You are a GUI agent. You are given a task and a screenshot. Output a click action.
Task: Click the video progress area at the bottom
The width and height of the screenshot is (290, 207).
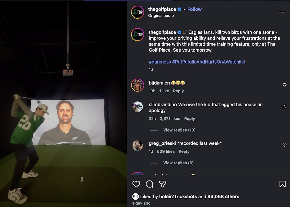click(x=63, y=206)
